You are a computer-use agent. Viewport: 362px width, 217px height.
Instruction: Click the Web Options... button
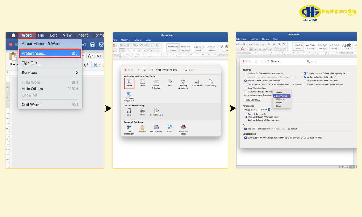pos(252,99)
